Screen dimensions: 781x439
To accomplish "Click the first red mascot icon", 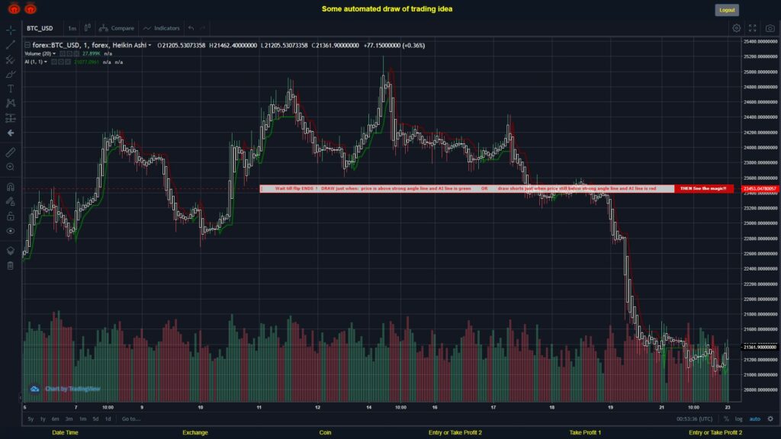I will click(x=14, y=8).
